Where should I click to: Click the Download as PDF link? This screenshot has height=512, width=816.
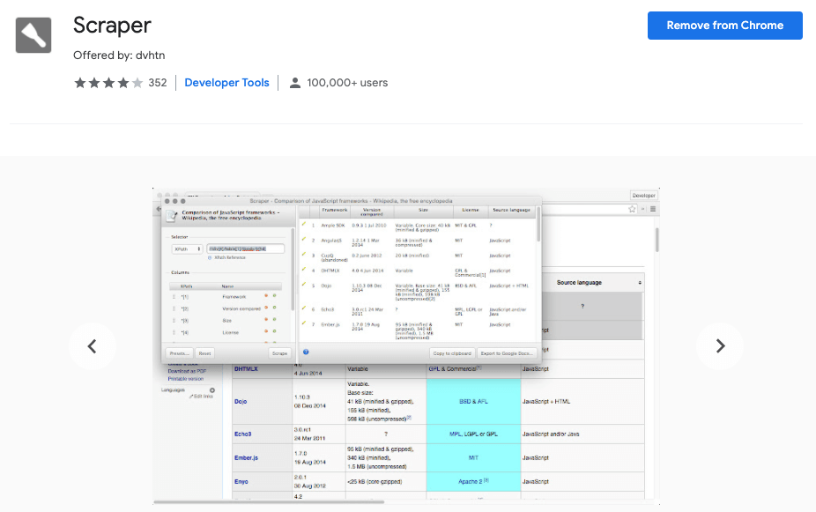point(187,372)
